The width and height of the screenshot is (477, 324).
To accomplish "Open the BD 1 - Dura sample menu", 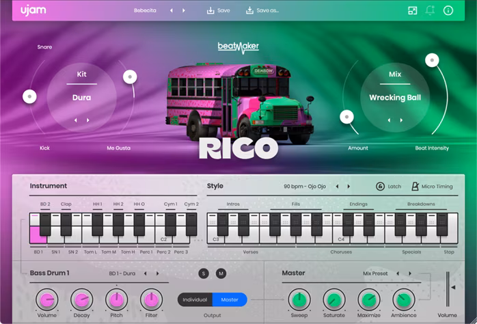I will [122, 273].
